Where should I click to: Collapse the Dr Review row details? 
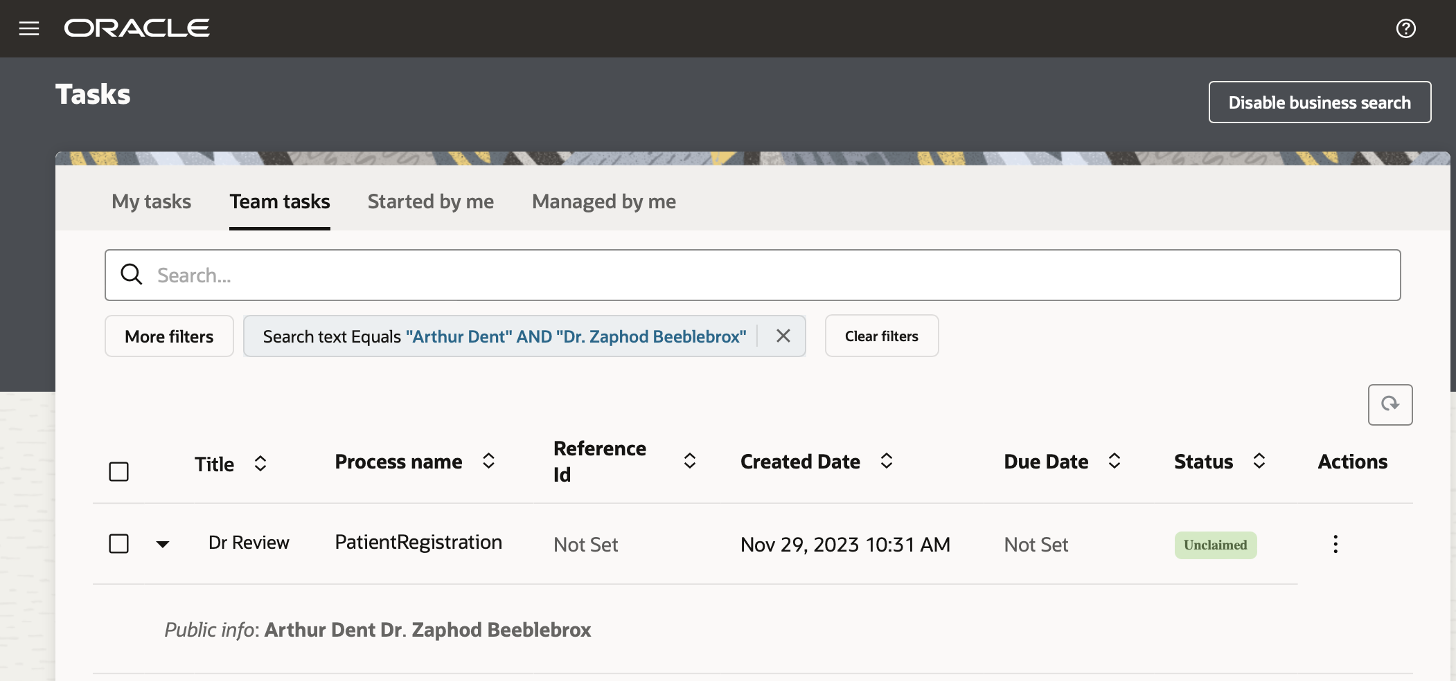163,544
